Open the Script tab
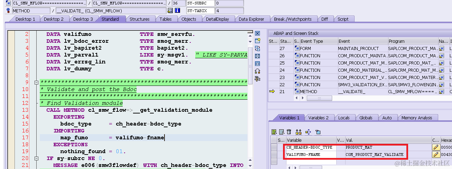 pos(343,19)
